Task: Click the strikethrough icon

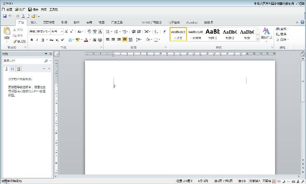Action: tap(51, 40)
